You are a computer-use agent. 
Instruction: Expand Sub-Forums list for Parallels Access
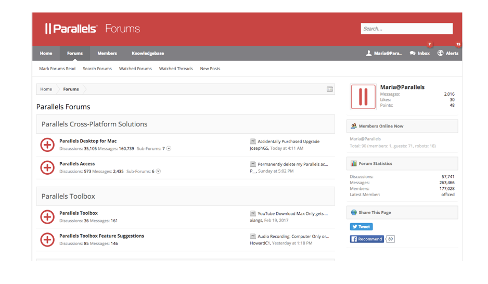(x=158, y=171)
